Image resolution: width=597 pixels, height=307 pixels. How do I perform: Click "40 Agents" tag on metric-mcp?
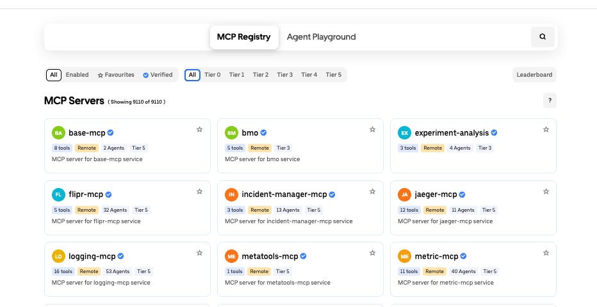pyautogui.click(x=463, y=272)
